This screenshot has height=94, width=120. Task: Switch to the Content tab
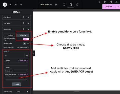10,35
